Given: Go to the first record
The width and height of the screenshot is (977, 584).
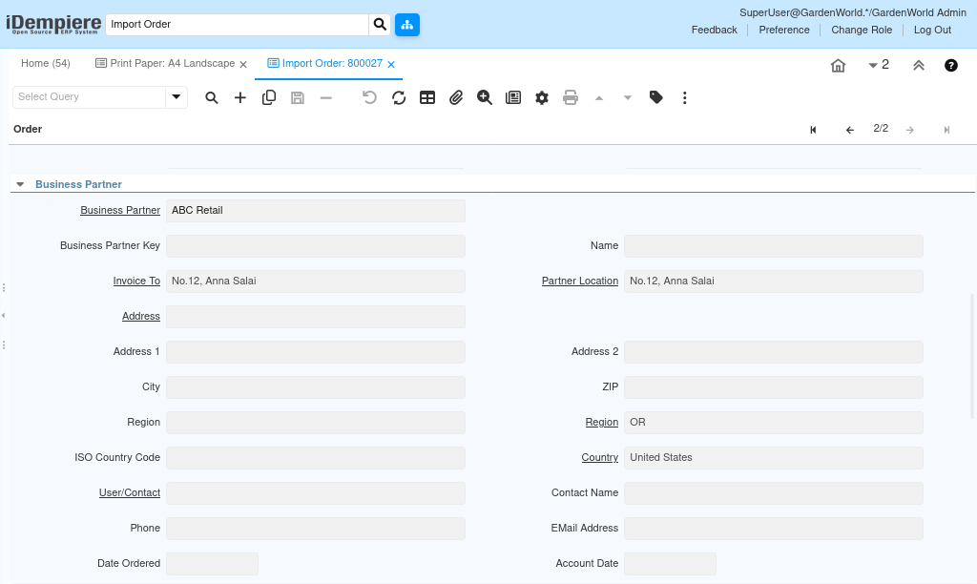Looking at the screenshot, I should pyautogui.click(x=813, y=130).
